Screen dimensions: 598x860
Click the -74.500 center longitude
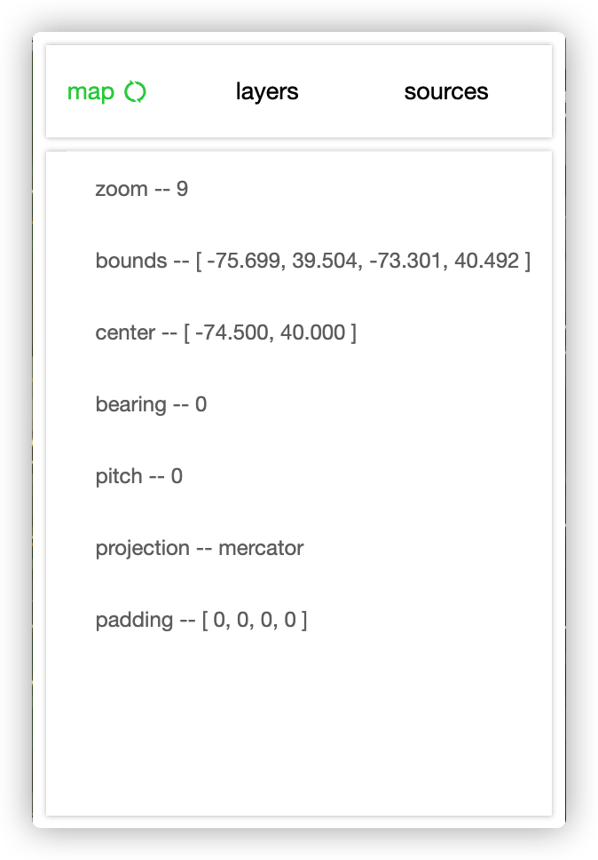coord(232,333)
